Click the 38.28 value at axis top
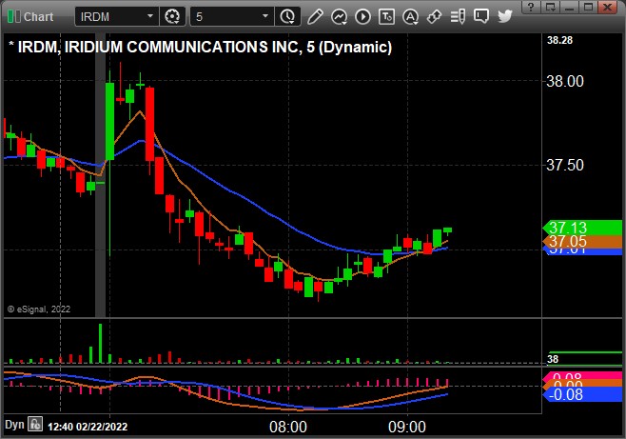 pos(559,40)
